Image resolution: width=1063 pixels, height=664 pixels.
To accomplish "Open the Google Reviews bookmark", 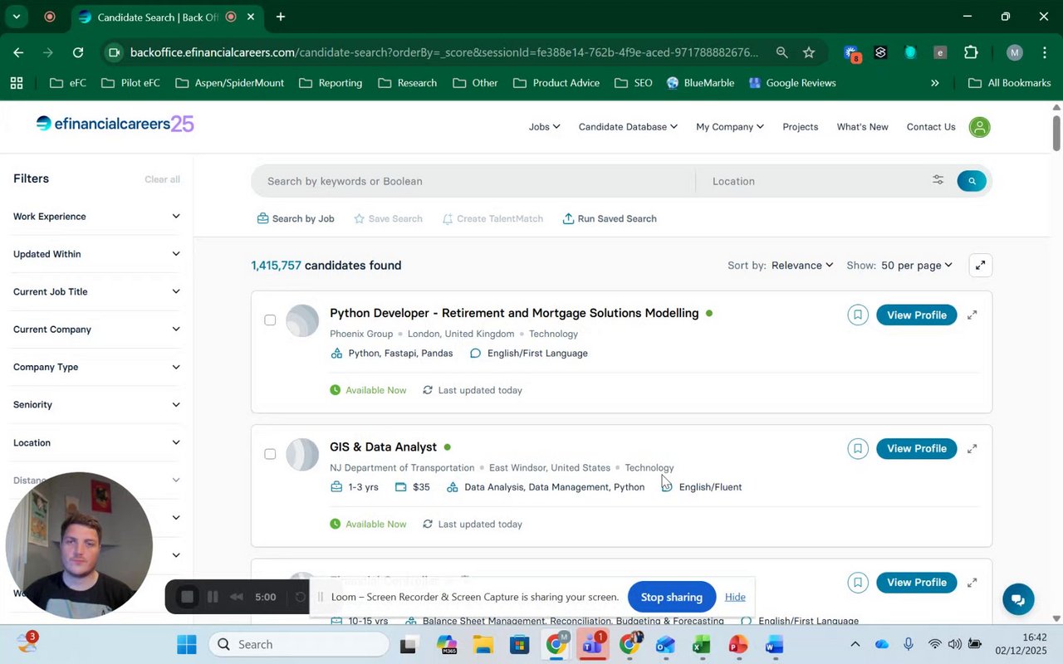I will click(x=792, y=83).
